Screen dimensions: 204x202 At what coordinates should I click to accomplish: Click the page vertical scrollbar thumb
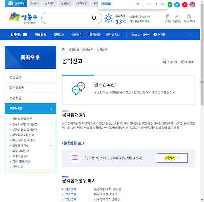coord(202,55)
